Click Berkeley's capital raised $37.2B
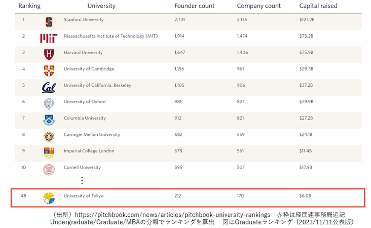The width and height of the screenshot is (371, 228). point(306,85)
